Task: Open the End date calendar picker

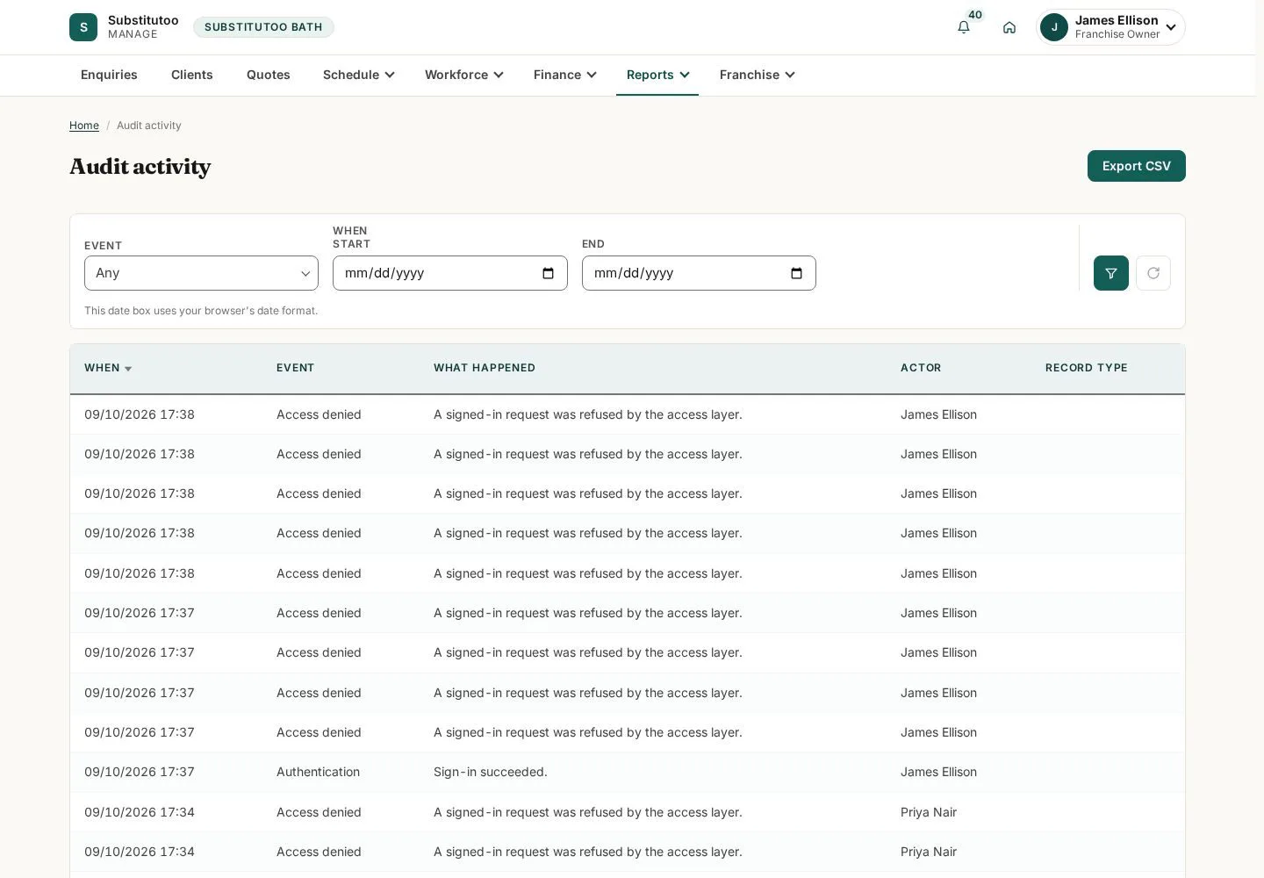Action: click(x=796, y=273)
